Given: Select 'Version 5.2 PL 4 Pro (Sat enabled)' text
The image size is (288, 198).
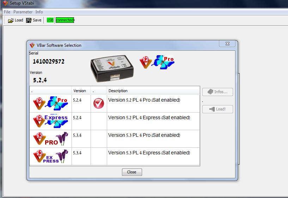Looking at the screenshot, I should (x=144, y=100).
